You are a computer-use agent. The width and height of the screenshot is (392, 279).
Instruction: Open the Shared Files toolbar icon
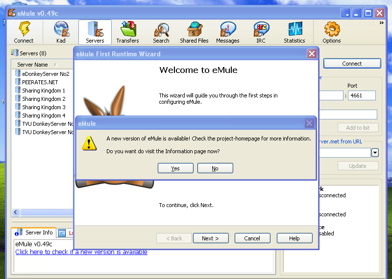pos(195,29)
